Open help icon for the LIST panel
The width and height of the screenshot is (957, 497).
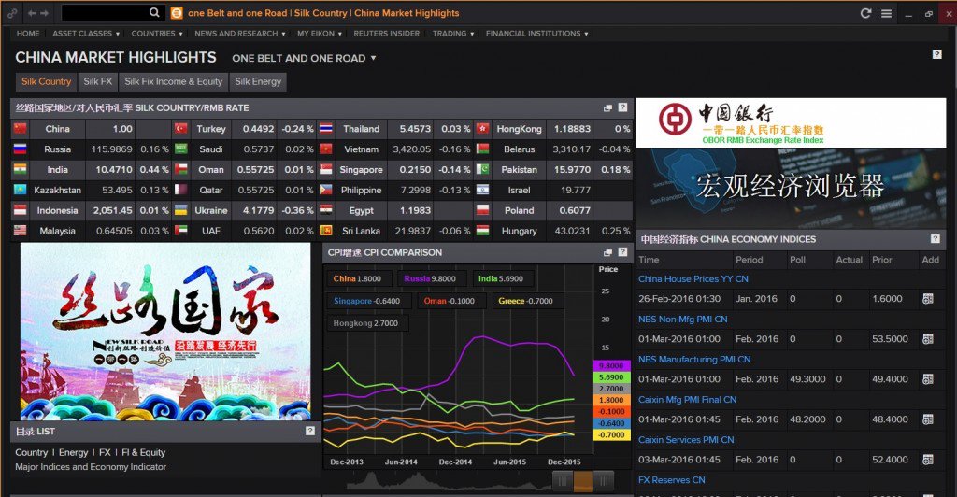click(x=310, y=431)
